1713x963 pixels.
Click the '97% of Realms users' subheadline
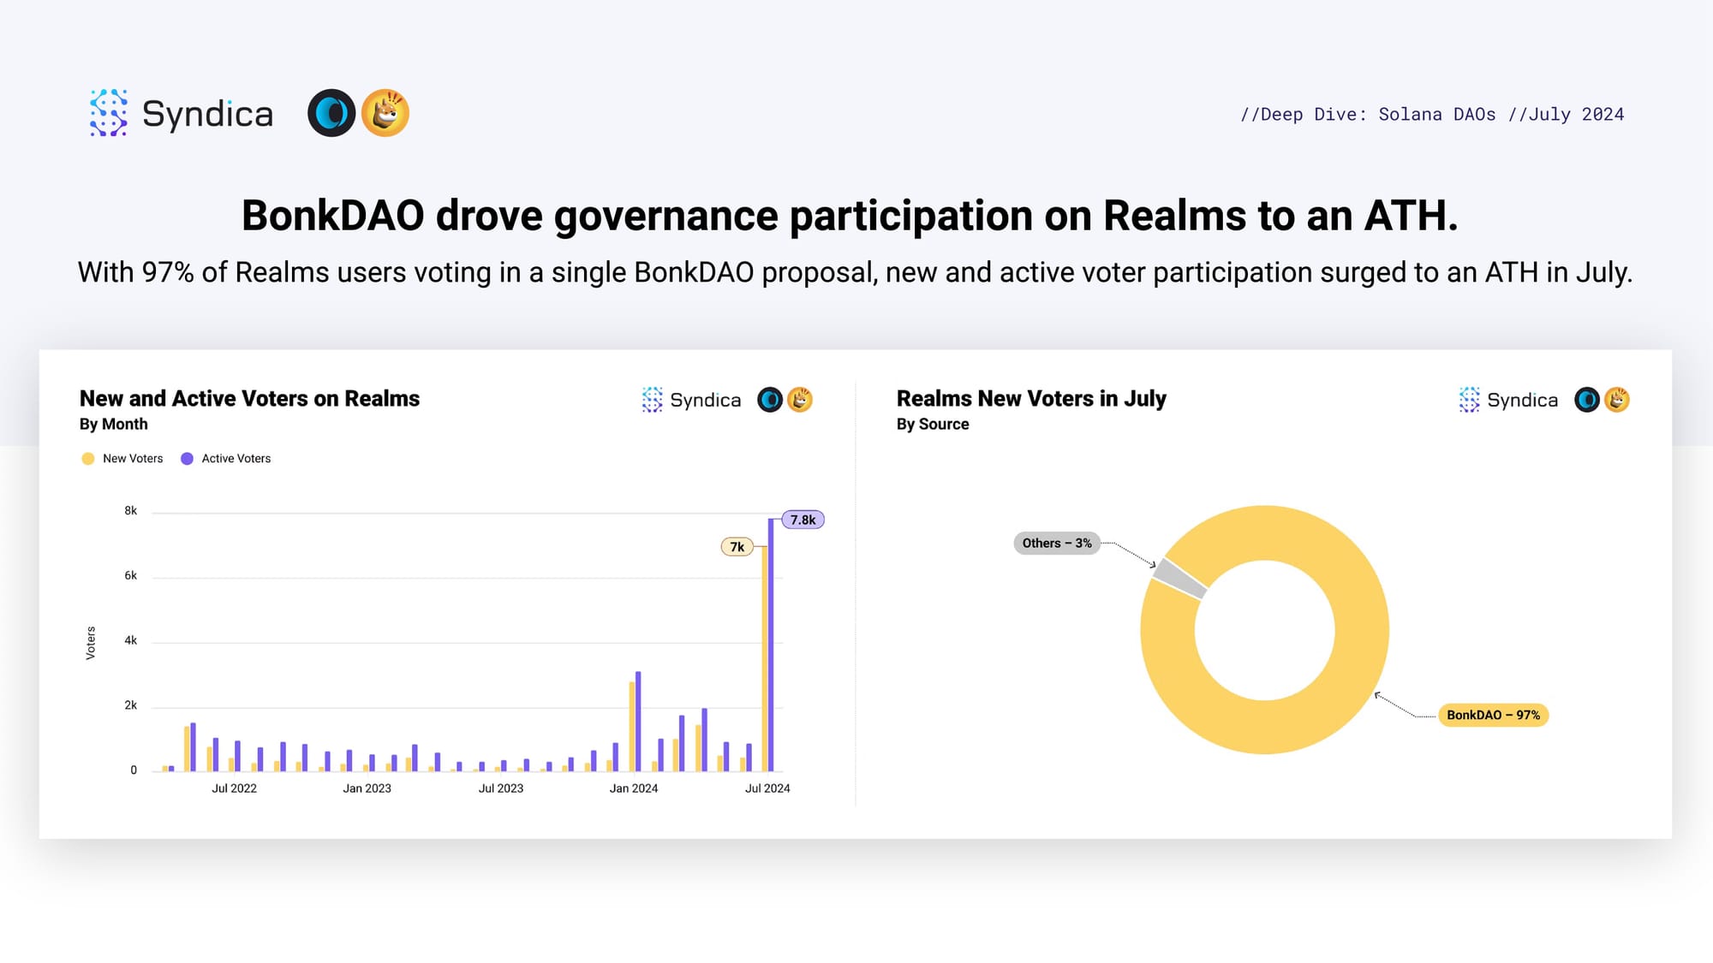pyautogui.click(x=855, y=272)
